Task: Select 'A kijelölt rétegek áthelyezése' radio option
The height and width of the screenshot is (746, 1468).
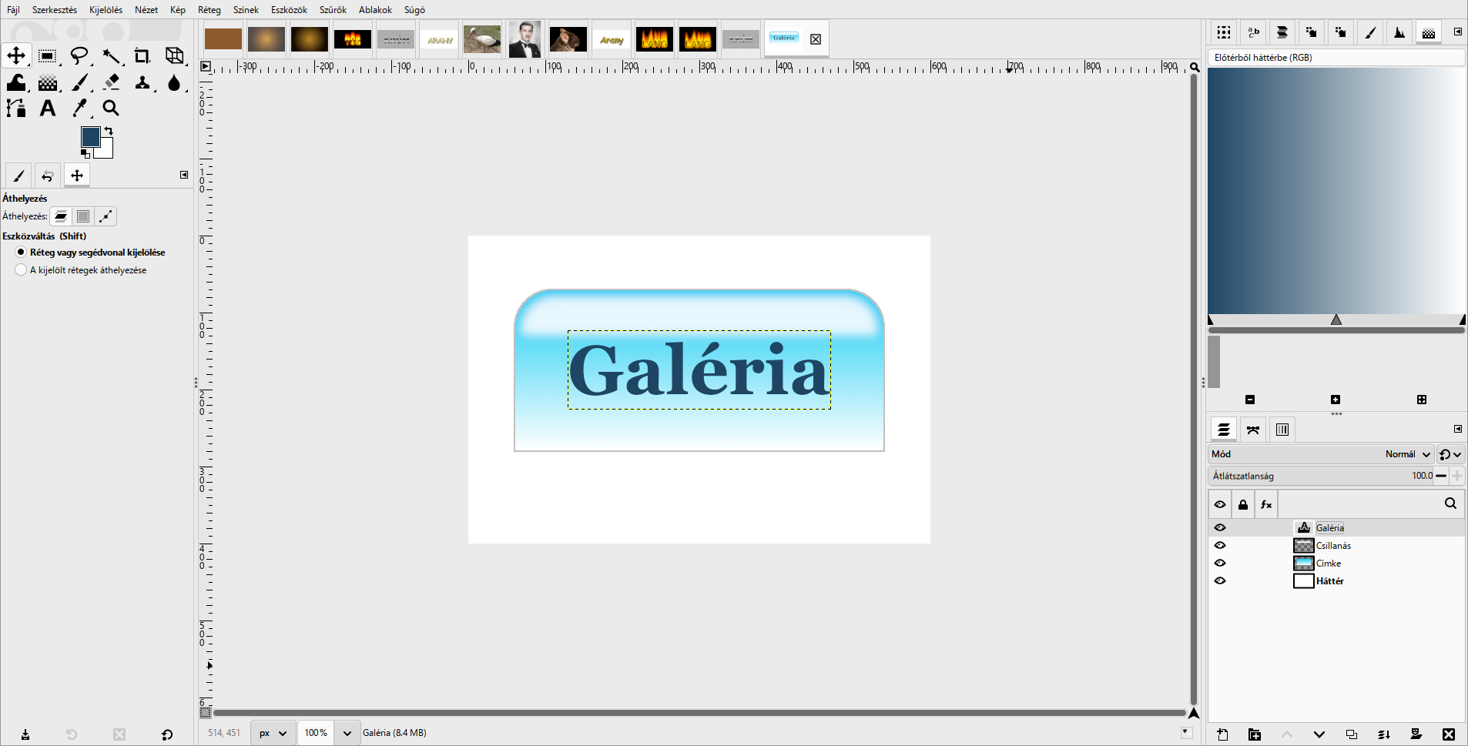Action: coord(21,270)
